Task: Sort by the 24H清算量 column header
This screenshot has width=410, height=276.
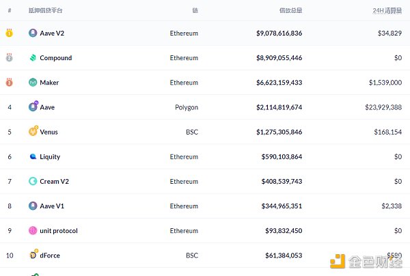Action: (387, 11)
